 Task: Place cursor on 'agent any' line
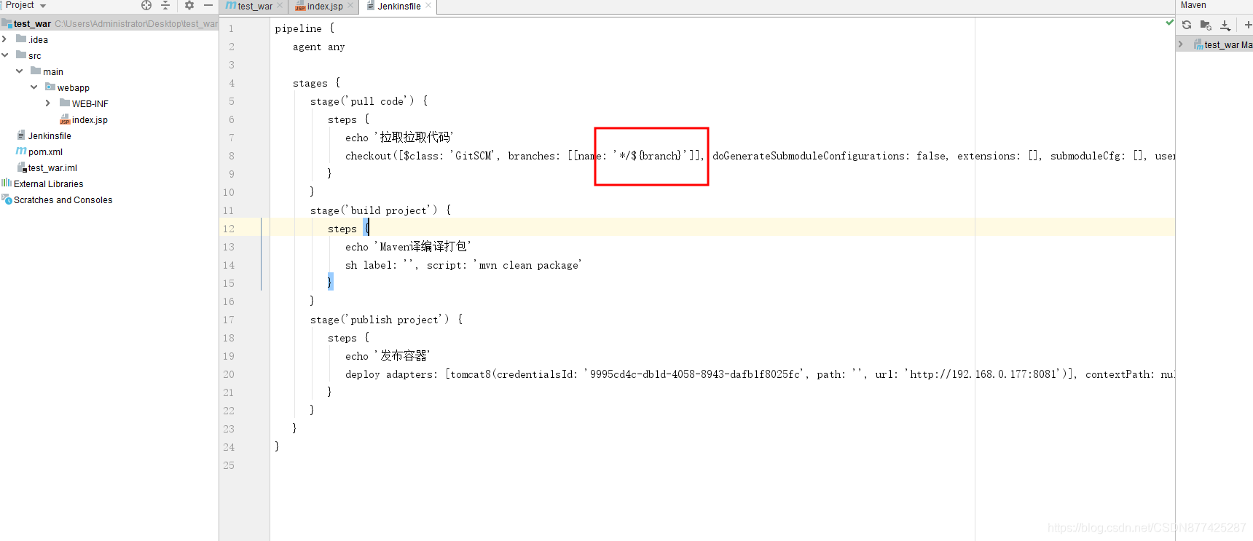(x=319, y=47)
